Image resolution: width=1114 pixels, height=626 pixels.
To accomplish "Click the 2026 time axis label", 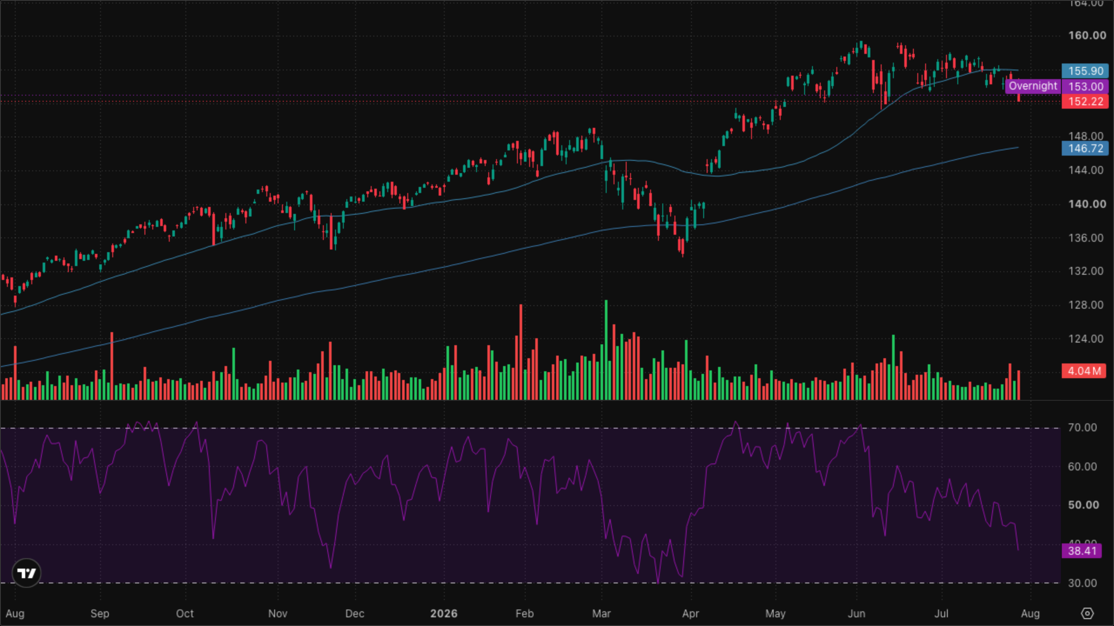I will click(x=444, y=613).
